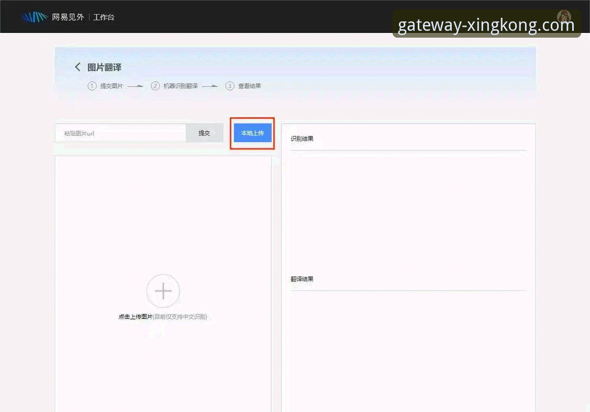Click the NetEase Sight wave logo icon

pyautogui.click(x=35, y=17)
